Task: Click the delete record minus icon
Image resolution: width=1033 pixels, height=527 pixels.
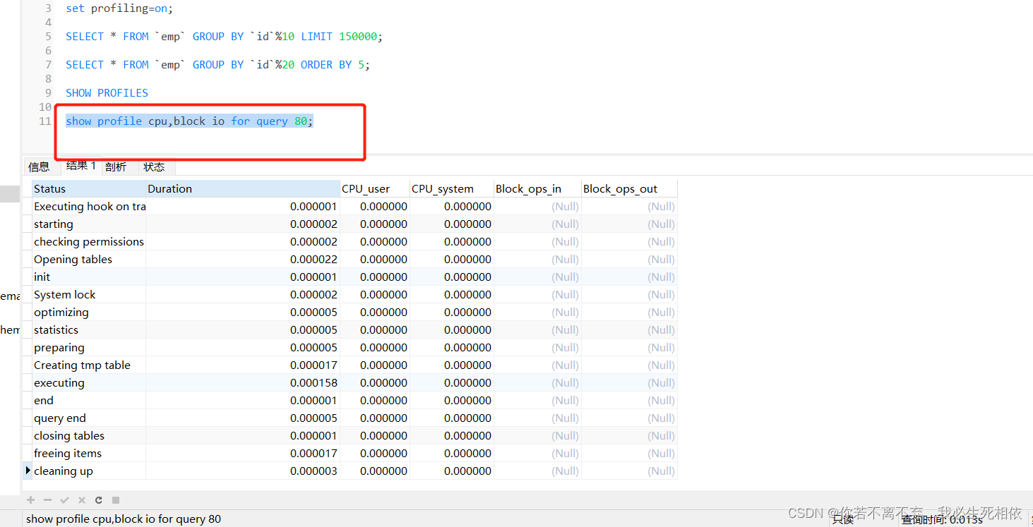Action: coord(47,500)
